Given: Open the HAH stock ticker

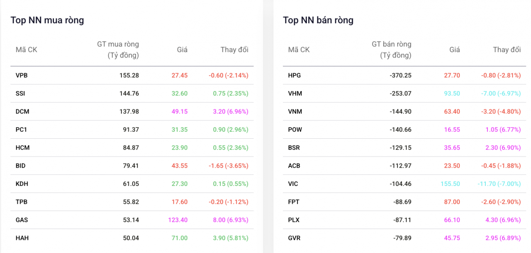Looking at the screenshot, I should click(x=22, y=238).
